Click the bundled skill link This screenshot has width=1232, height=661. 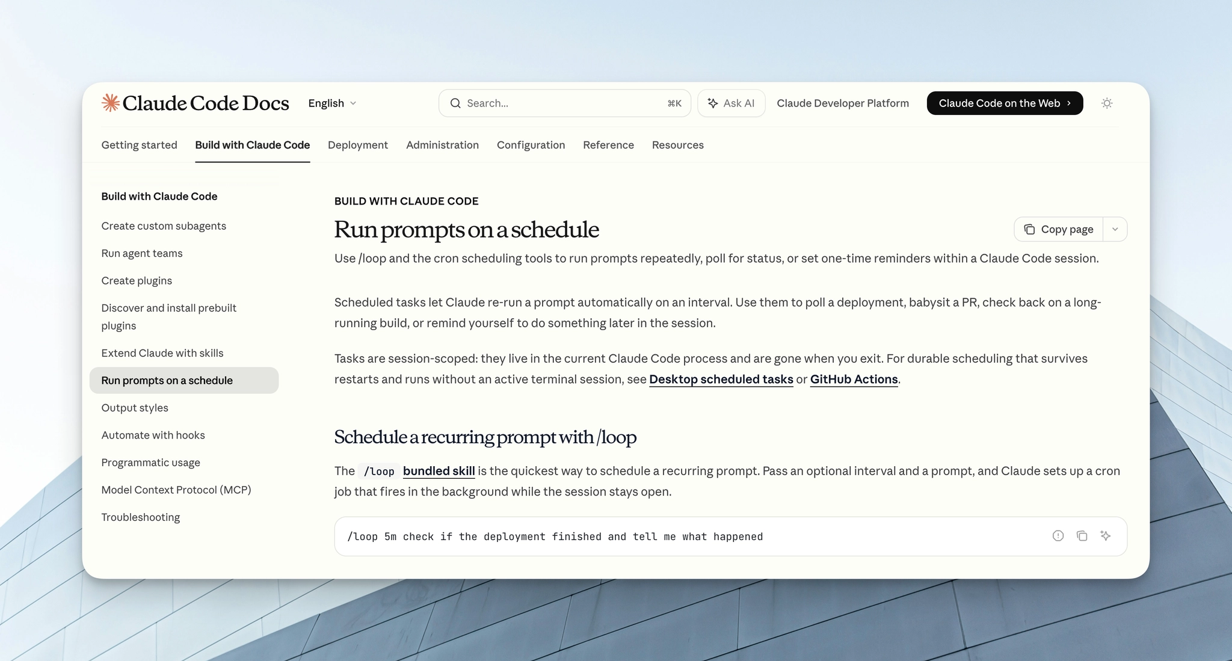point(439,471)
